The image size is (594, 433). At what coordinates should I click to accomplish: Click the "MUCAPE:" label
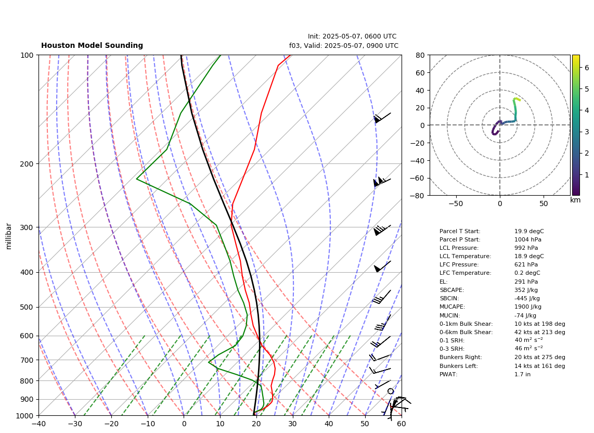tap(452, 307)
